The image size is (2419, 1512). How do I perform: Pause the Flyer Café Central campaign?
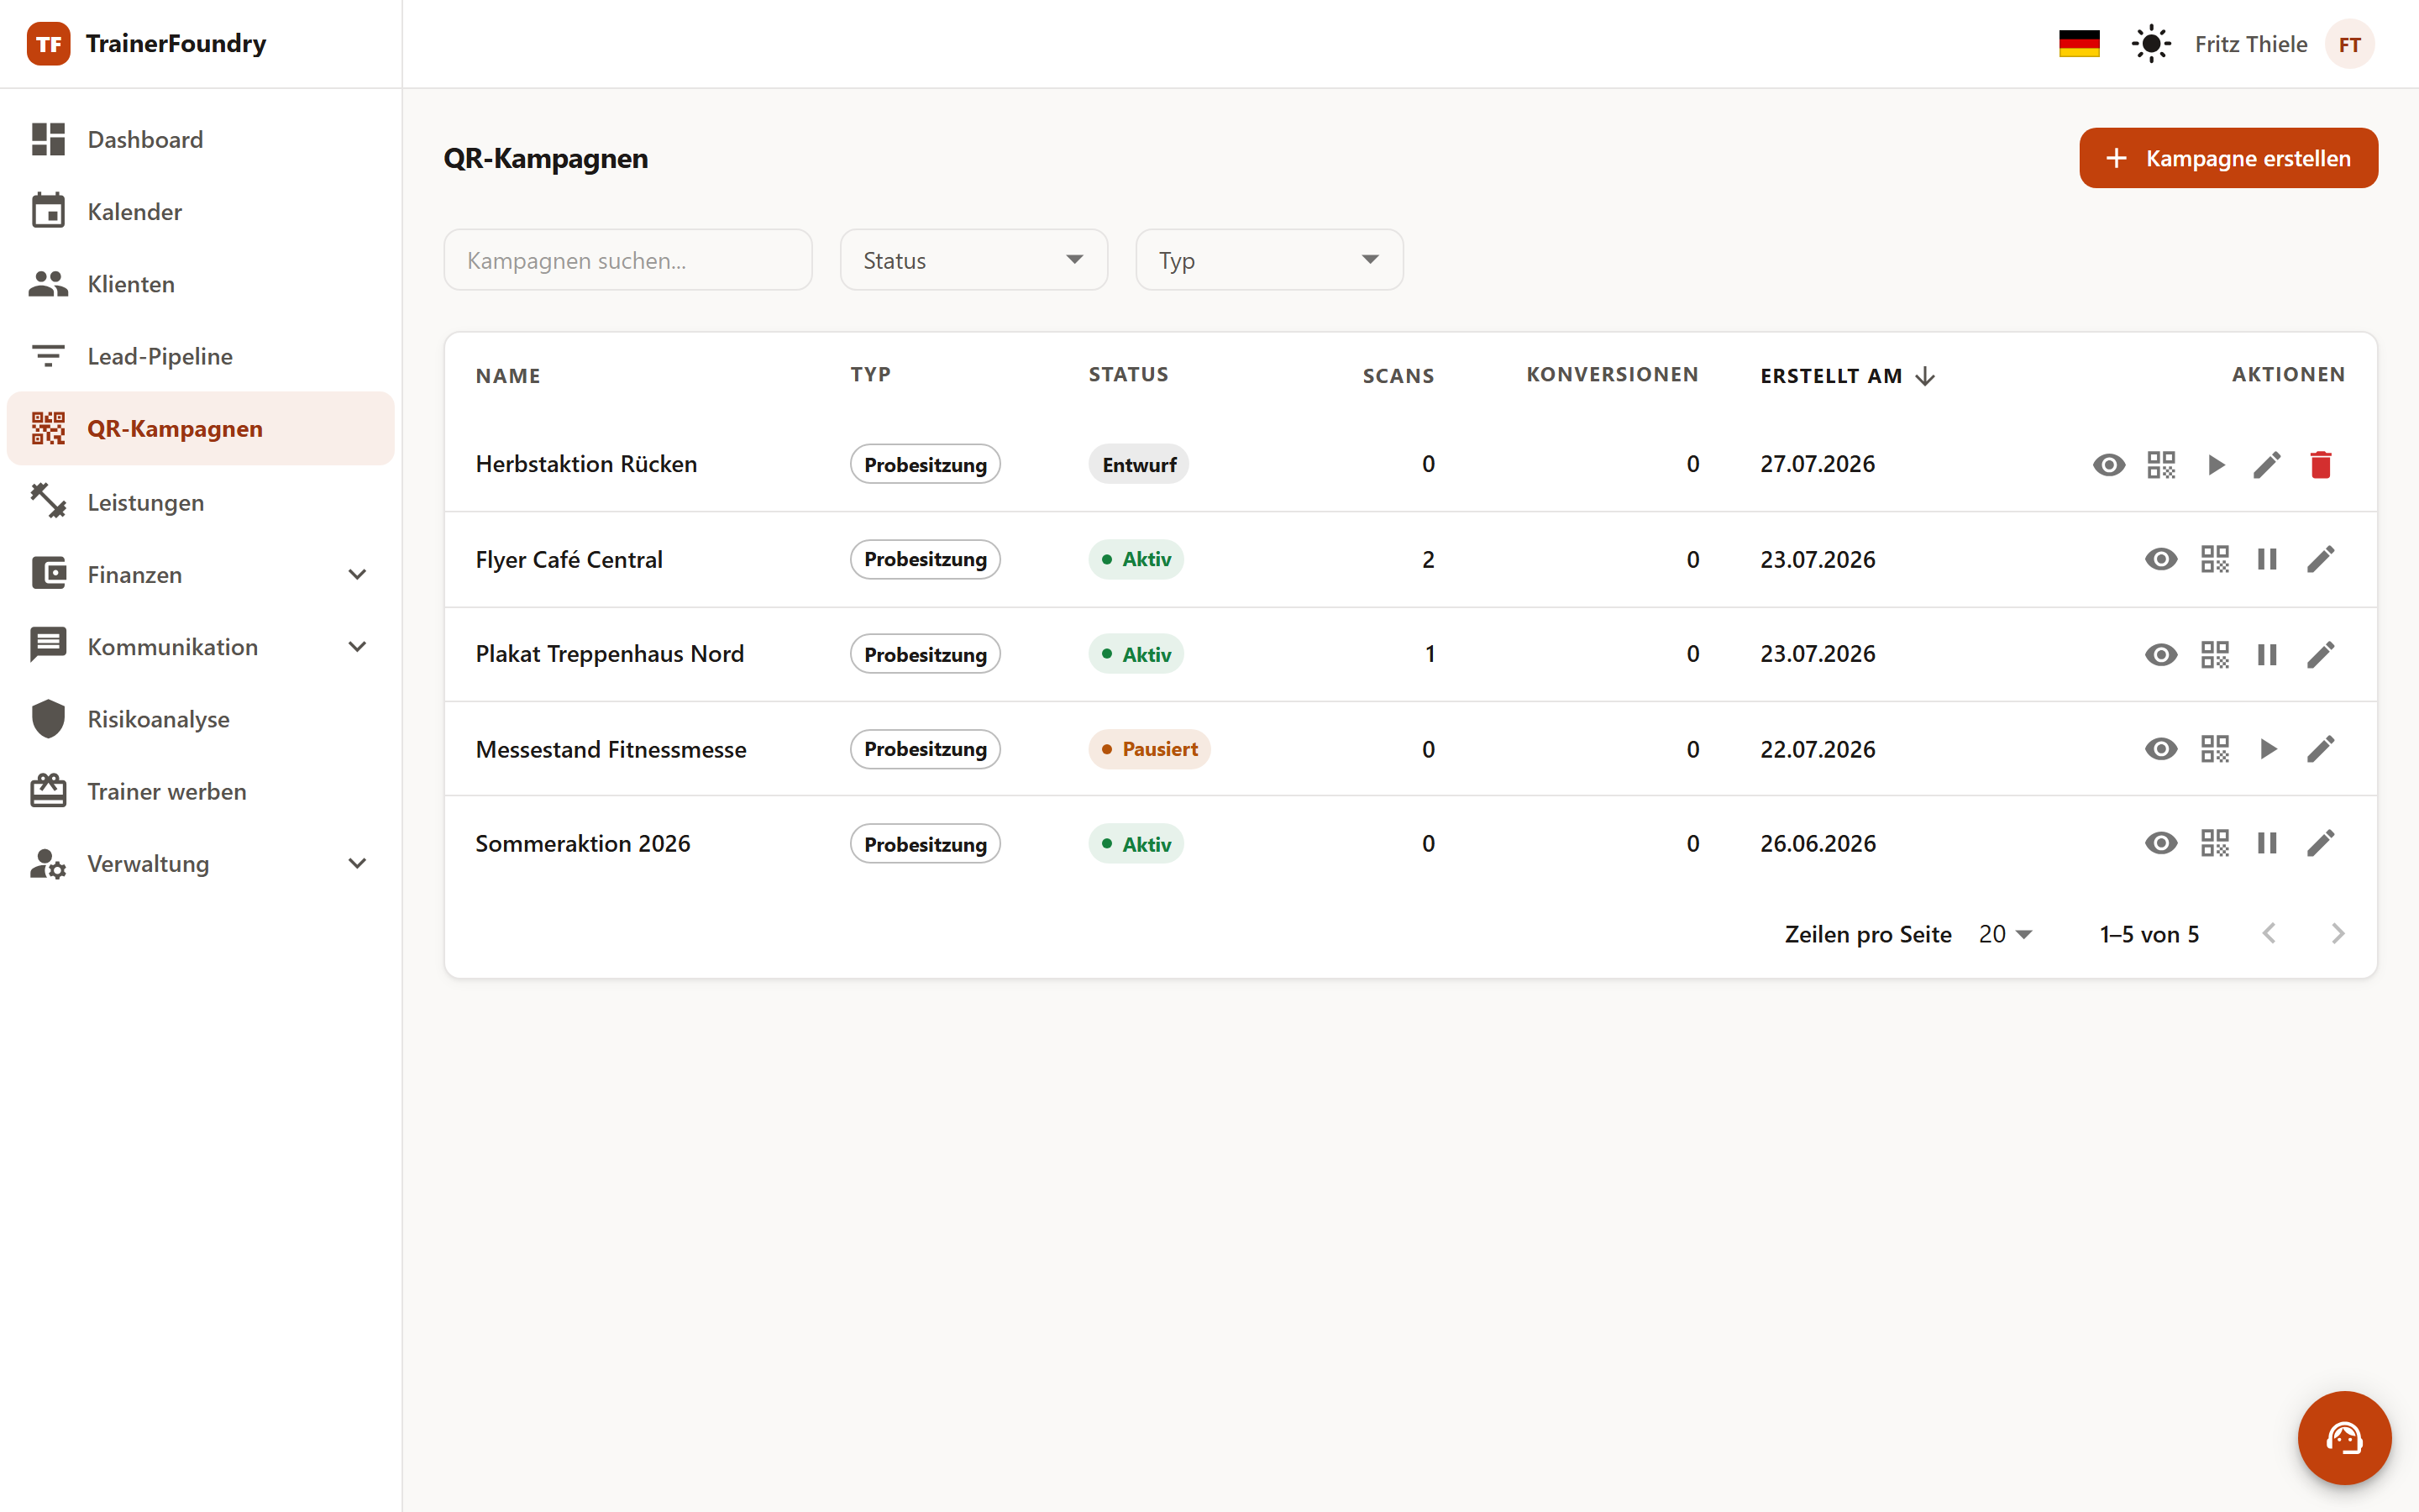[2267, 559]
